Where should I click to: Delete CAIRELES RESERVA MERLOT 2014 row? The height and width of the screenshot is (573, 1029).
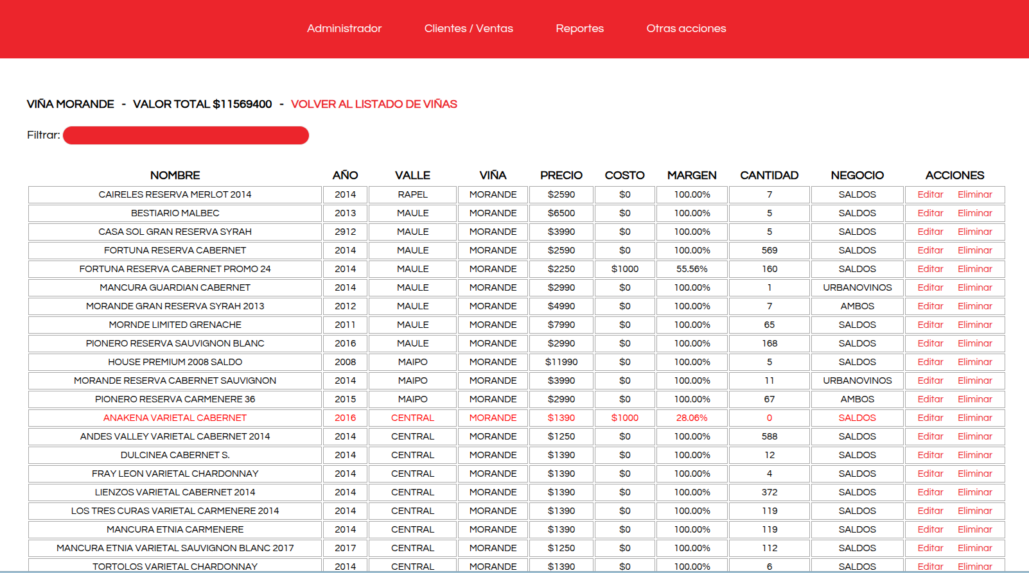click(x=975, y=194)
